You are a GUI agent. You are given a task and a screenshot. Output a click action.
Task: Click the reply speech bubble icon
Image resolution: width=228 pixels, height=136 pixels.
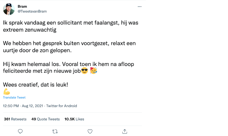tap(20, 131)
